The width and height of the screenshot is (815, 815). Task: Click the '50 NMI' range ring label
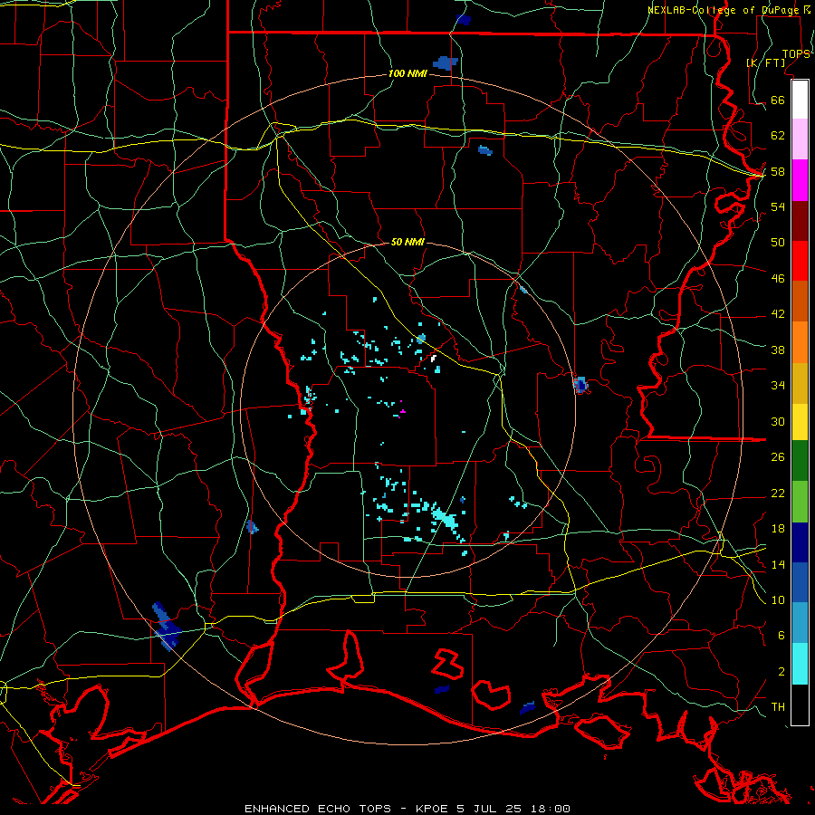click(407, 242)
